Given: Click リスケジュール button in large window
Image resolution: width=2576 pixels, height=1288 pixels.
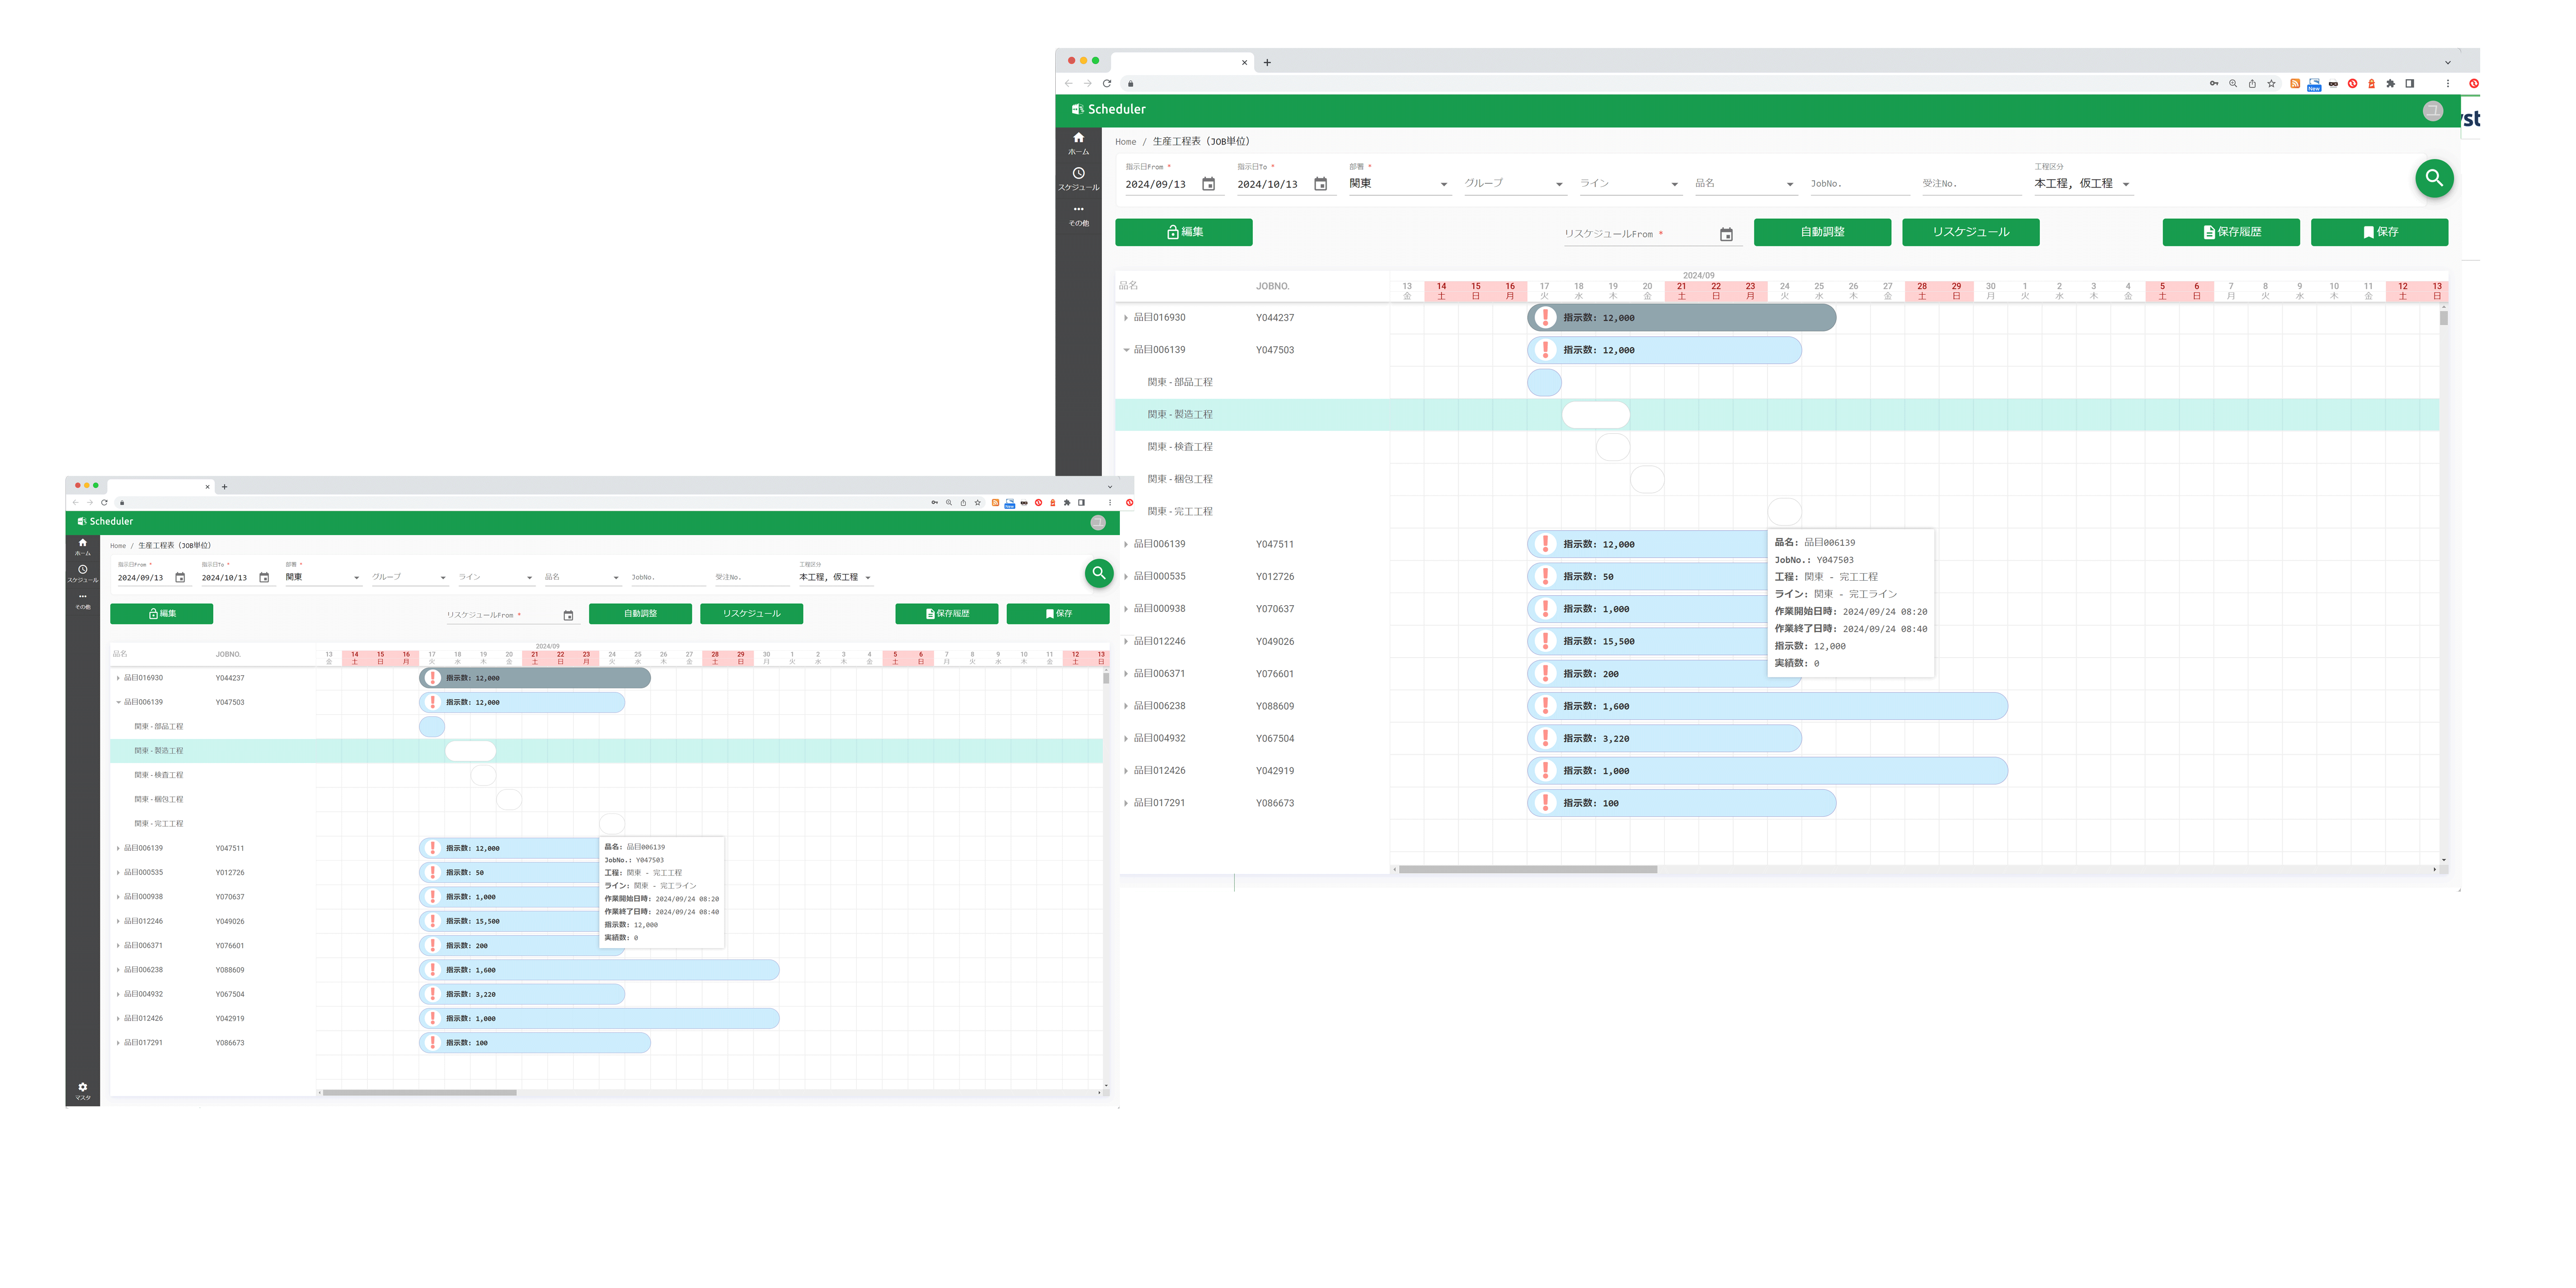Looking at the screenshot, I should (1970, 232).
